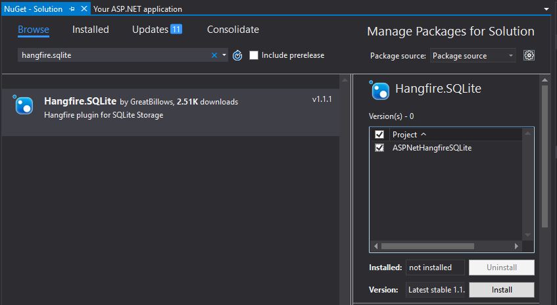Click the details pane vertical scrollbar
The height and width of the screenshot is (305, 557).
545,158
